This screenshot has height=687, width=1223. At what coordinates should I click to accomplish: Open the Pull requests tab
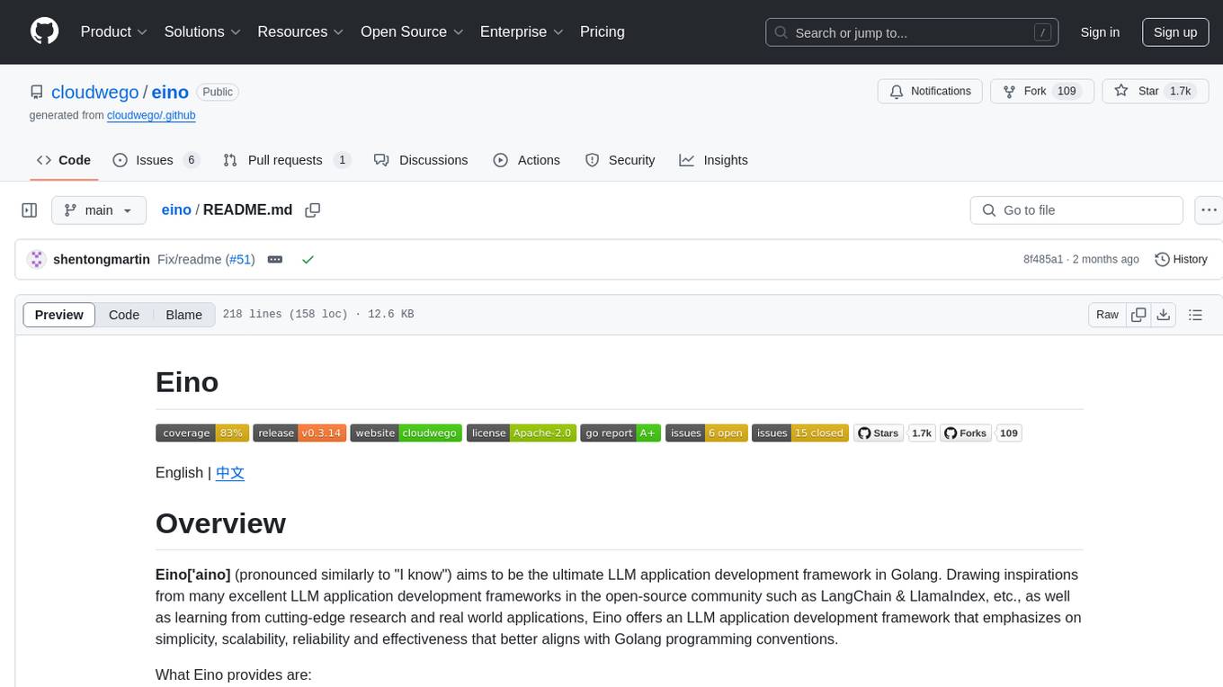click(285, 160)
